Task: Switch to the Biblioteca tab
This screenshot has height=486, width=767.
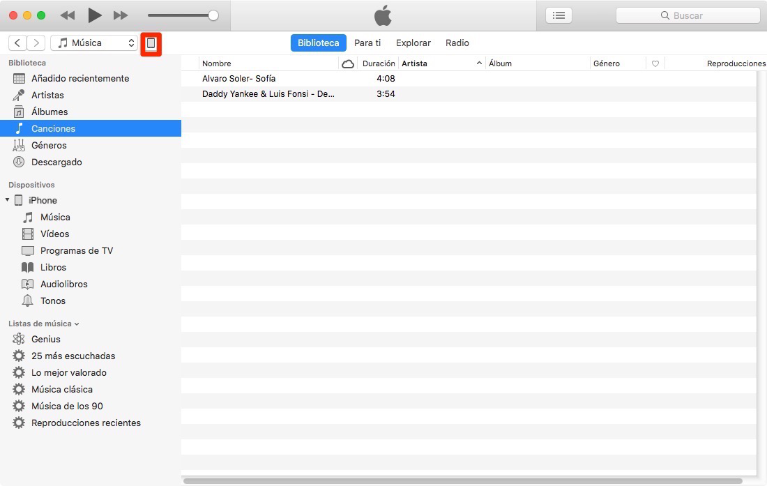Action: pos(319,43)
